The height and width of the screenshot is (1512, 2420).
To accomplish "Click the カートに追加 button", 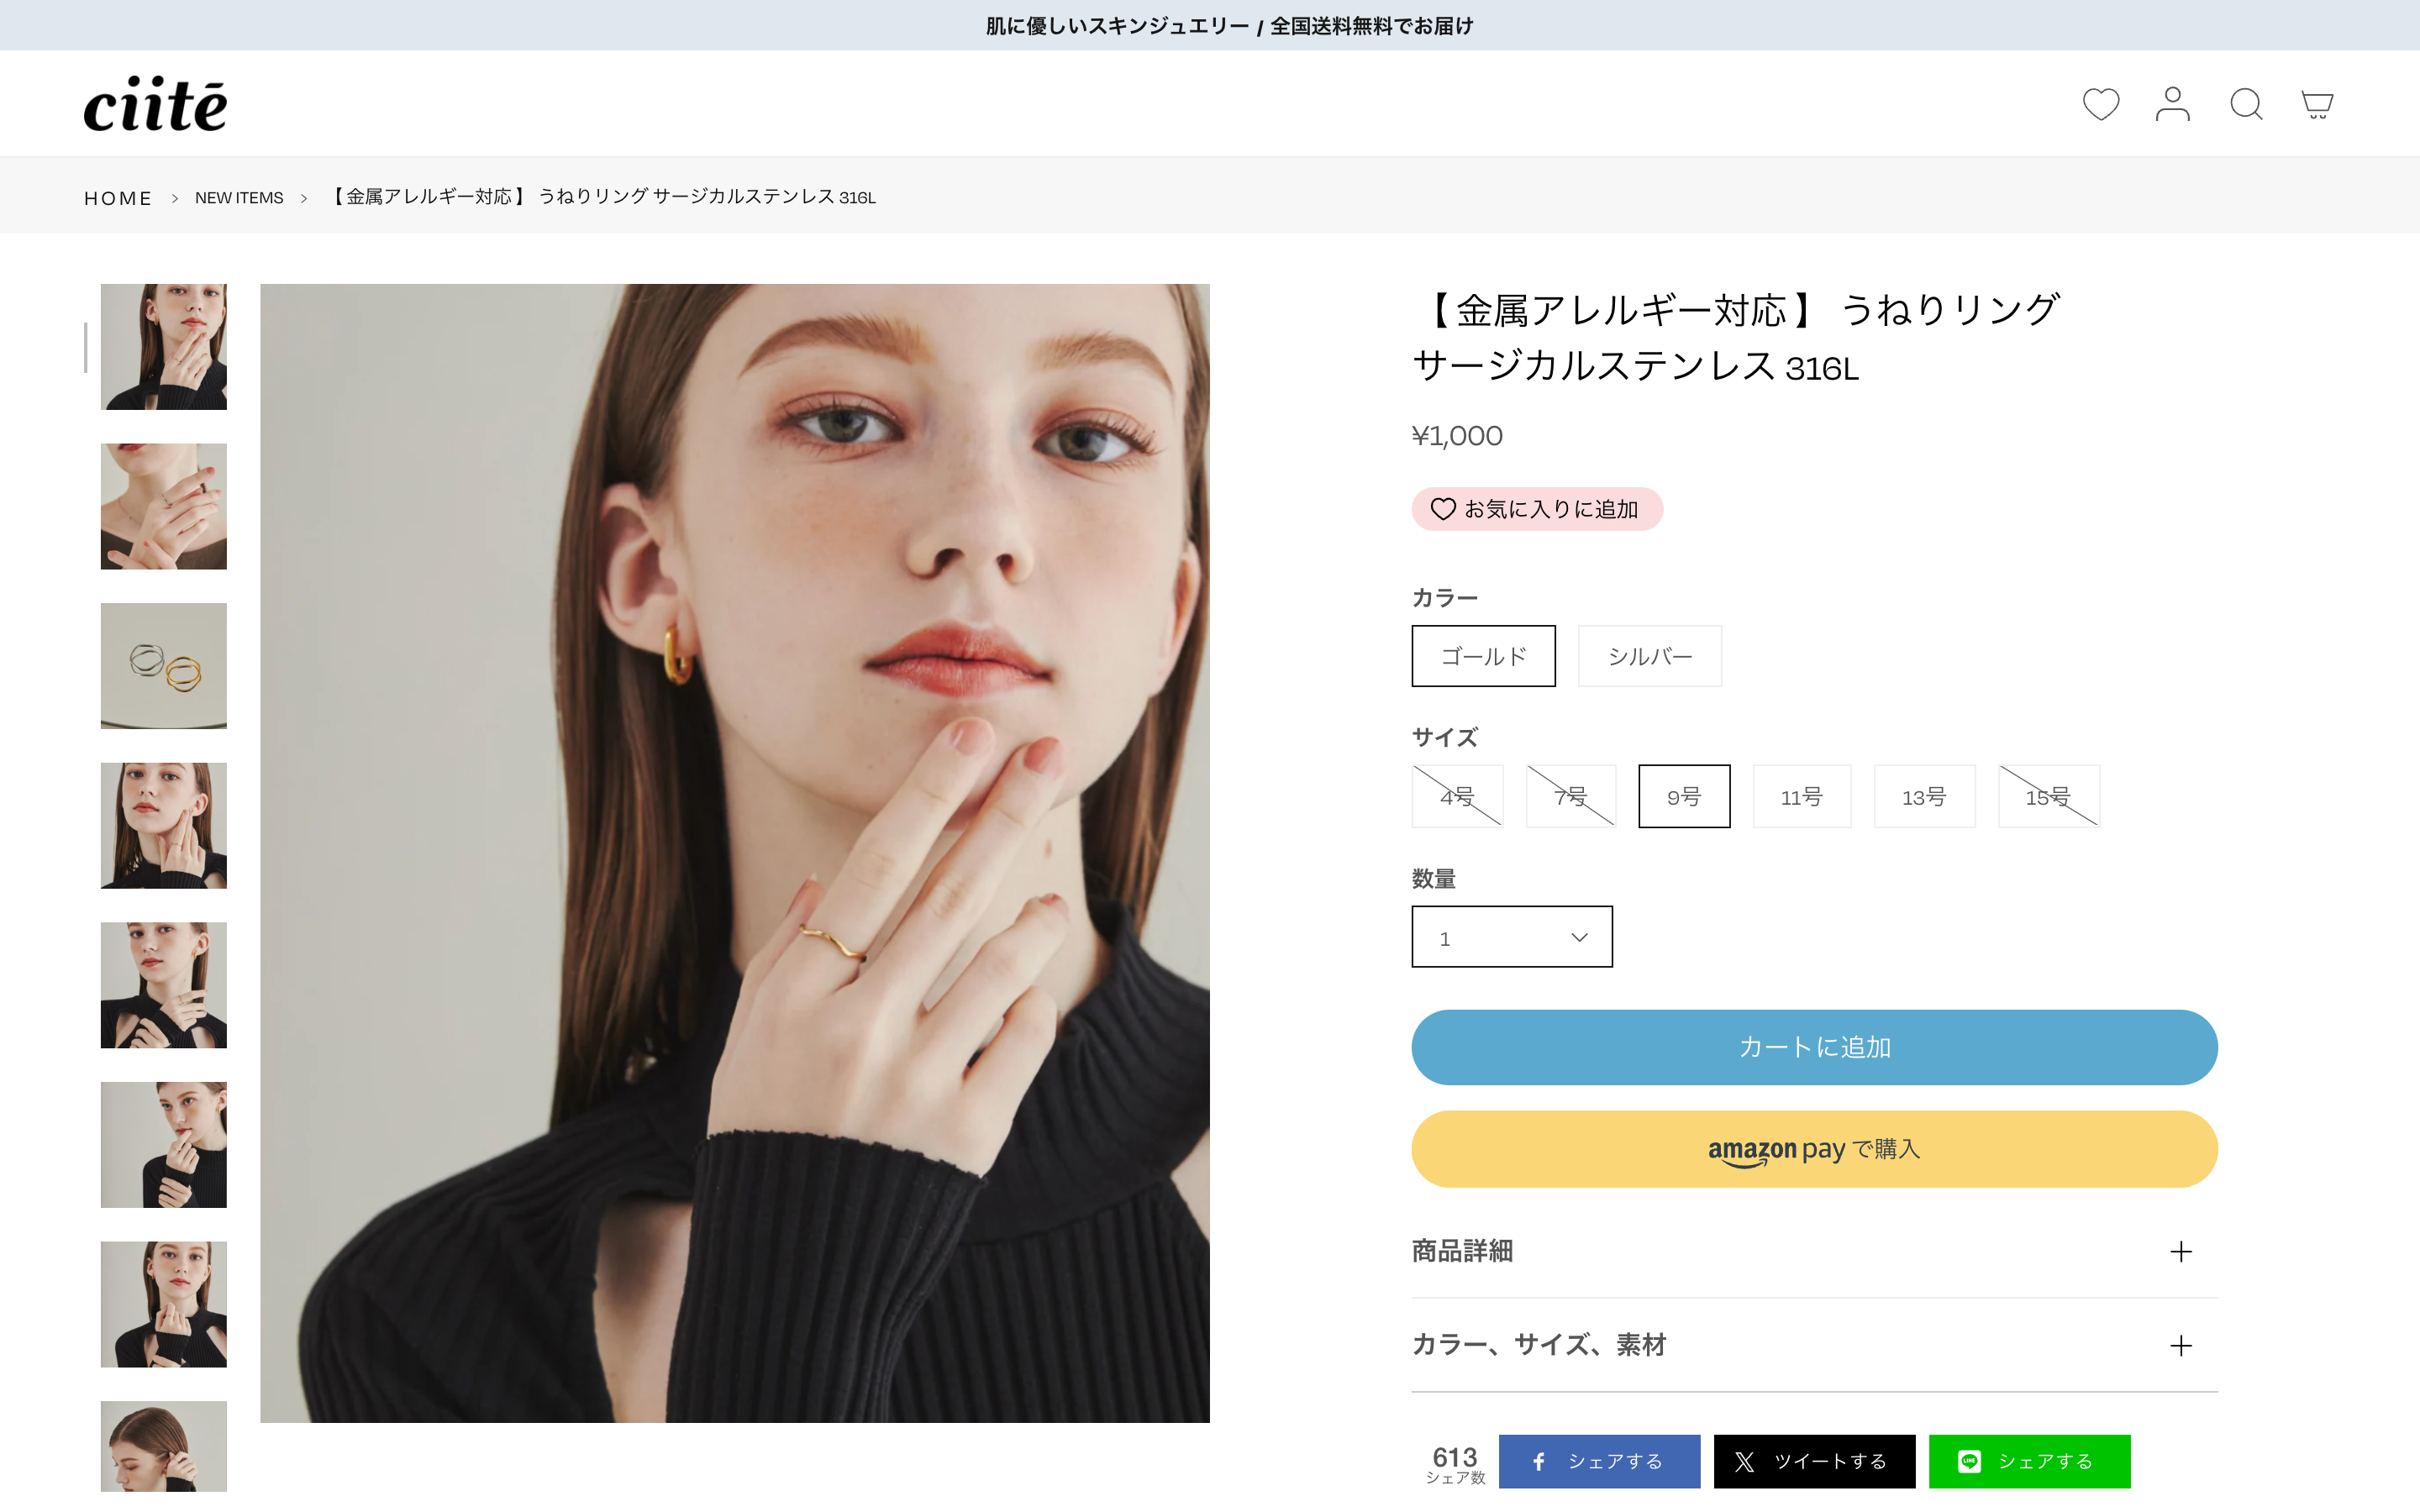I will [1813, 1047].
